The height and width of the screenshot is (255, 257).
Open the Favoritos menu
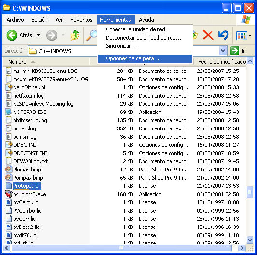(82, 20)
